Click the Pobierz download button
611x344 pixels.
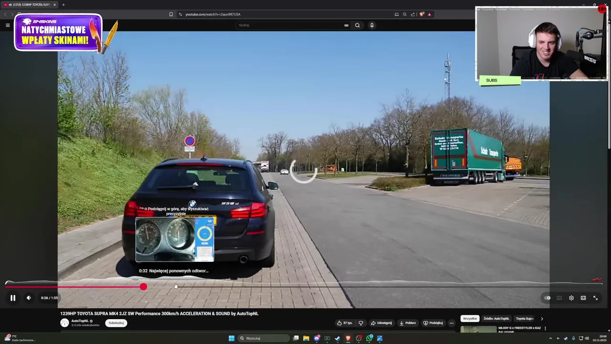click(x=408, y=323)
